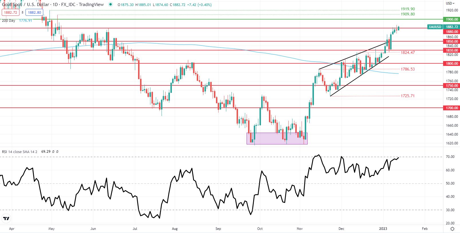Click the May label on time axis
The image size is (460, 233).
click(x=52, y=229)
